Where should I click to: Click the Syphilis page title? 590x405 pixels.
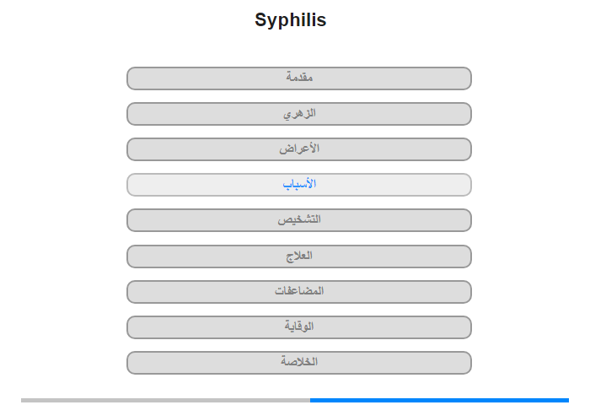click(291, 20)
